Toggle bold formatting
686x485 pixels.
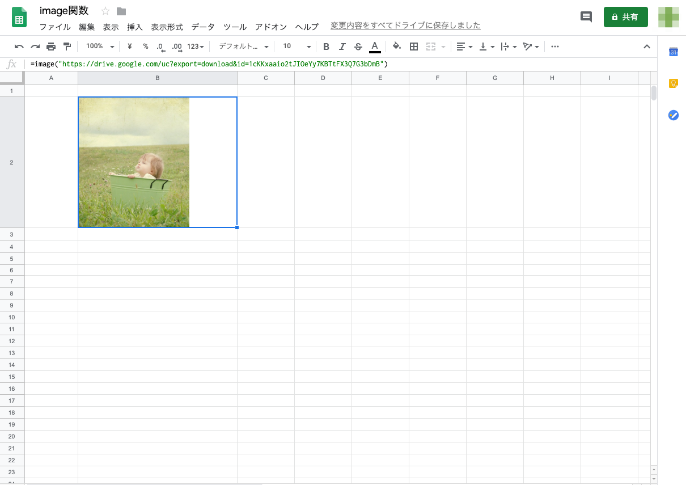326,47
